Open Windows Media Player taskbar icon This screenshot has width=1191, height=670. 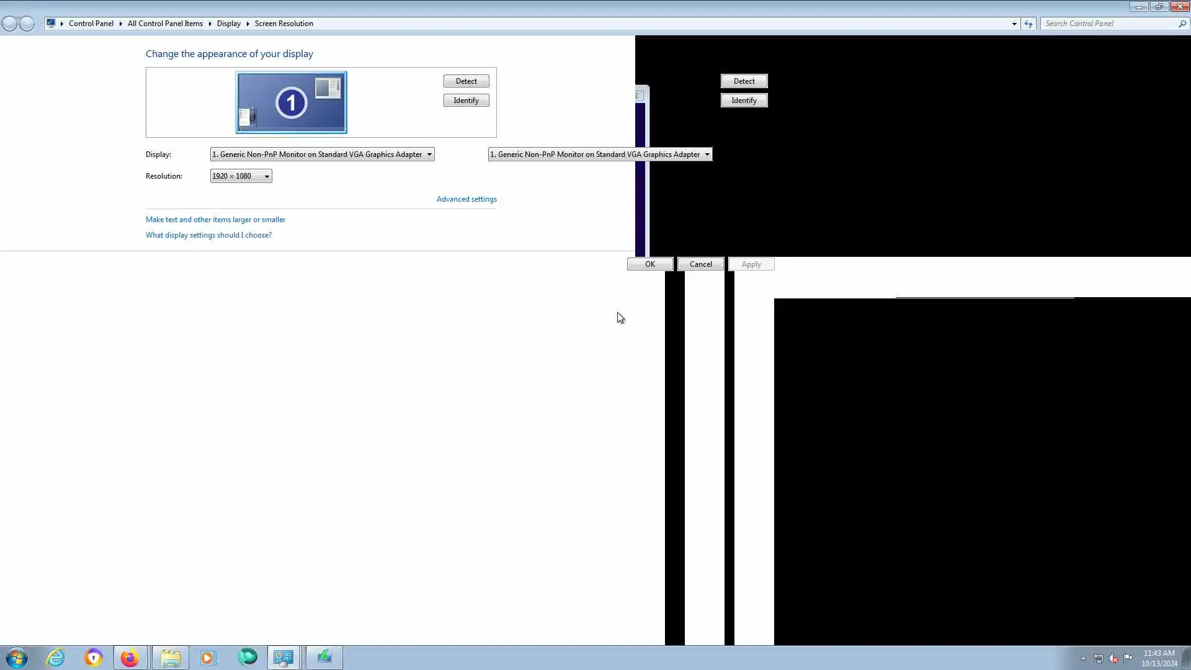pyautogui.click(x=208, y=658)
